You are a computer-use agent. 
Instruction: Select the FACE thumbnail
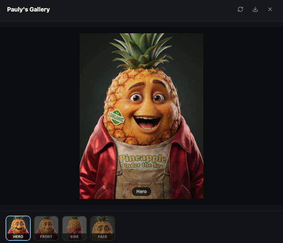pyautogui.click(x=103, y=228)
